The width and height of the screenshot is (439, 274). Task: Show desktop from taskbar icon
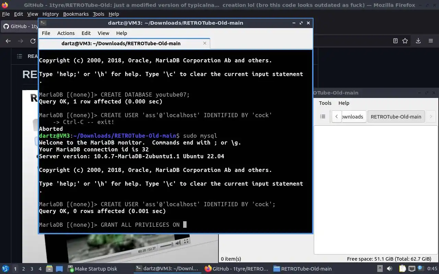(x=59, y=269)
